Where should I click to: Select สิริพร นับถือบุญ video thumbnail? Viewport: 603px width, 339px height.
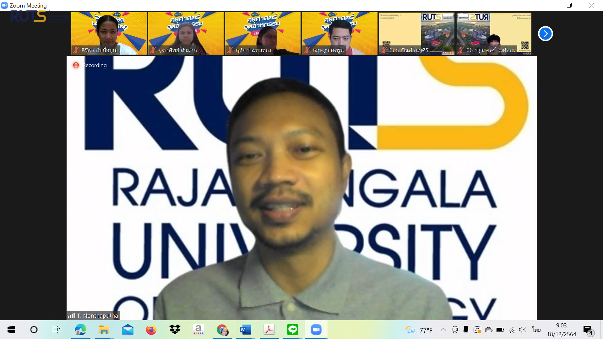click(x=109, y=33)
